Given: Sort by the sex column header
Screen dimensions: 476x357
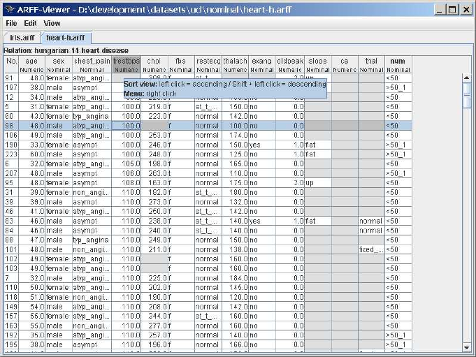Looking at the screenshot, I should 59,65.
